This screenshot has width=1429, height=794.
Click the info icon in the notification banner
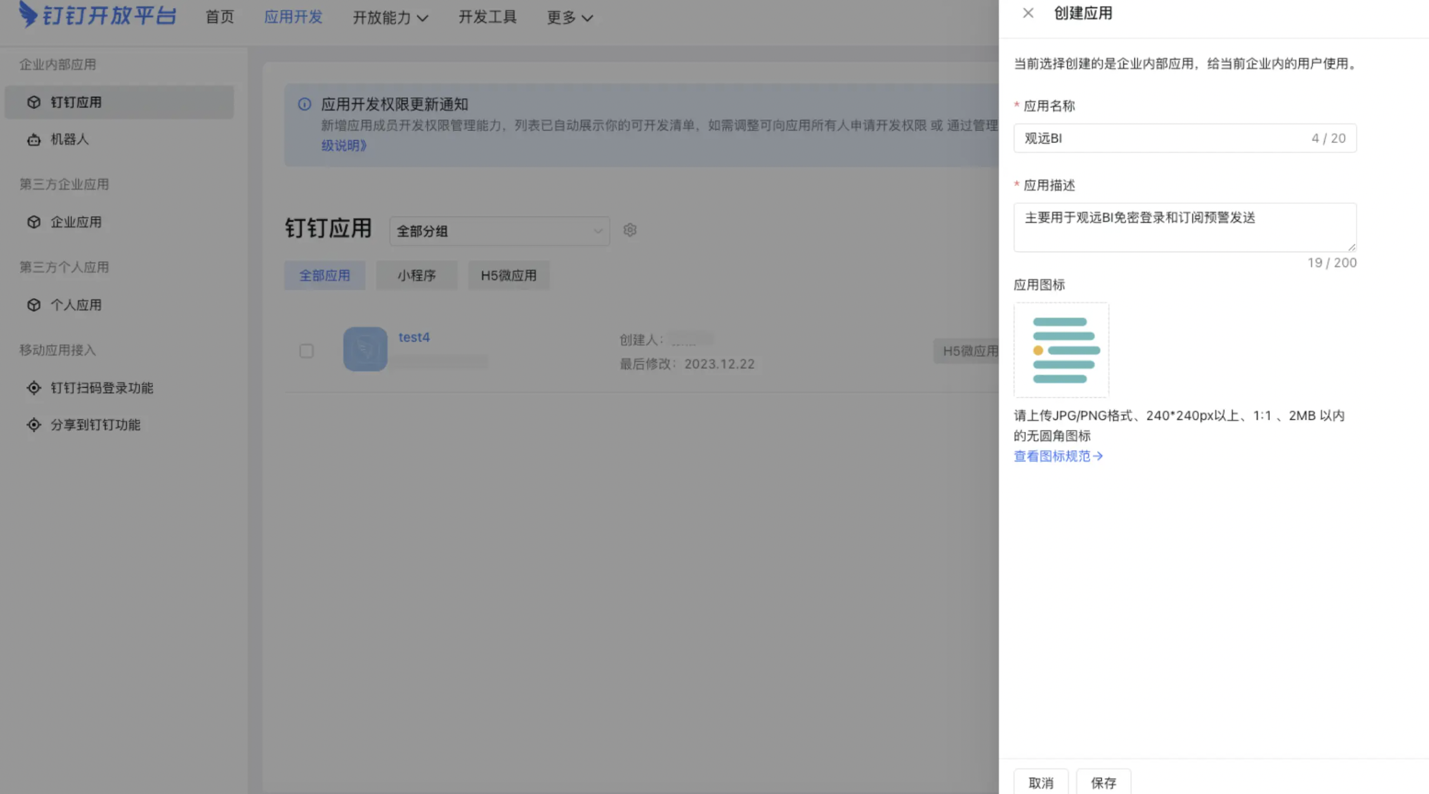click(305, 104)
